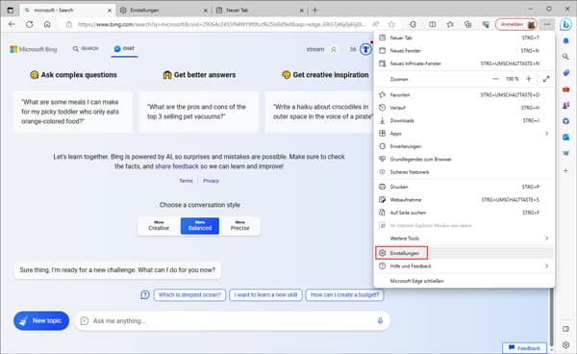Open Grundlegendes zum Browser
577x354 pixels.
click(464, 159)
